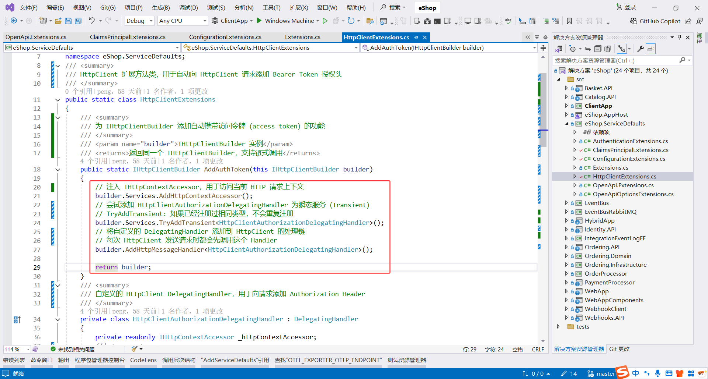Screen dimensions: 708x379
Task: Click the master branch button in status bar
Action: click(601, 373)
